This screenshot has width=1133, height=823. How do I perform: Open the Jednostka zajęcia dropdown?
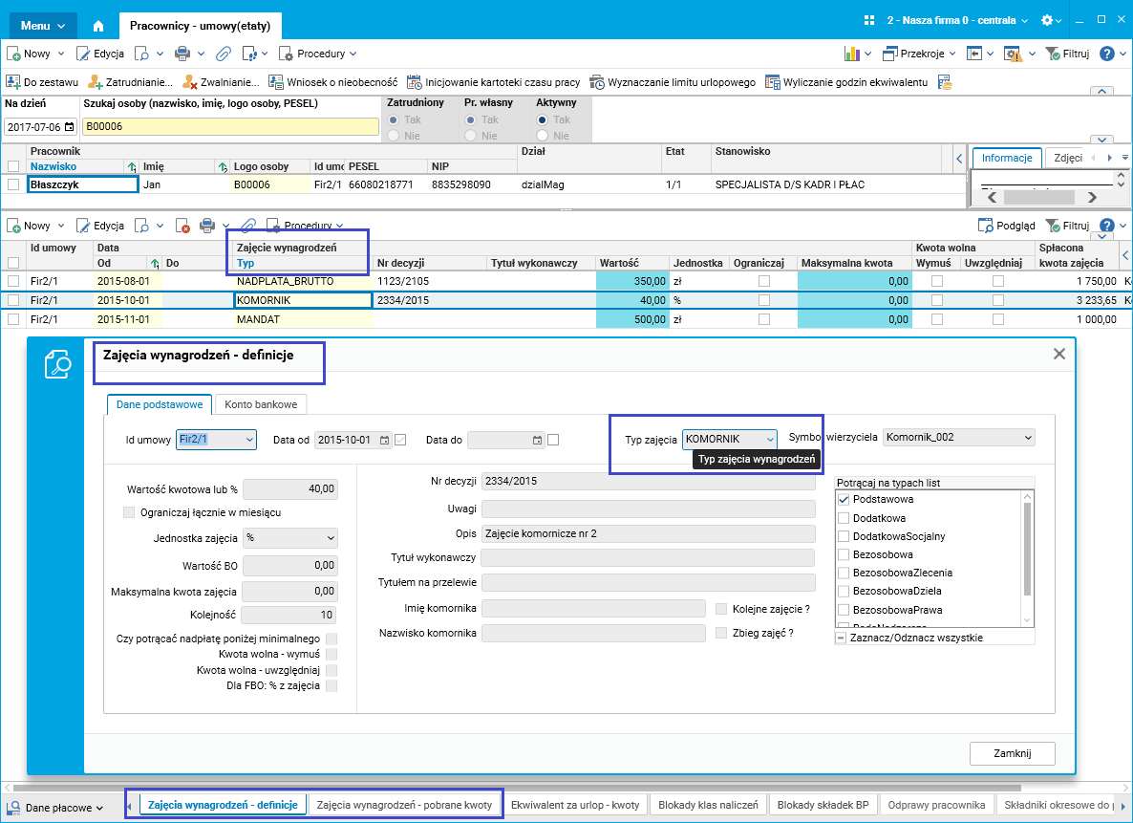pyautogui.click(x=331, y=538)
